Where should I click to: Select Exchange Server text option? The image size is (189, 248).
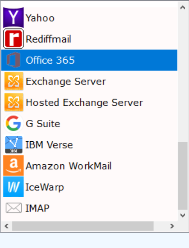click(x=66, y=82)
